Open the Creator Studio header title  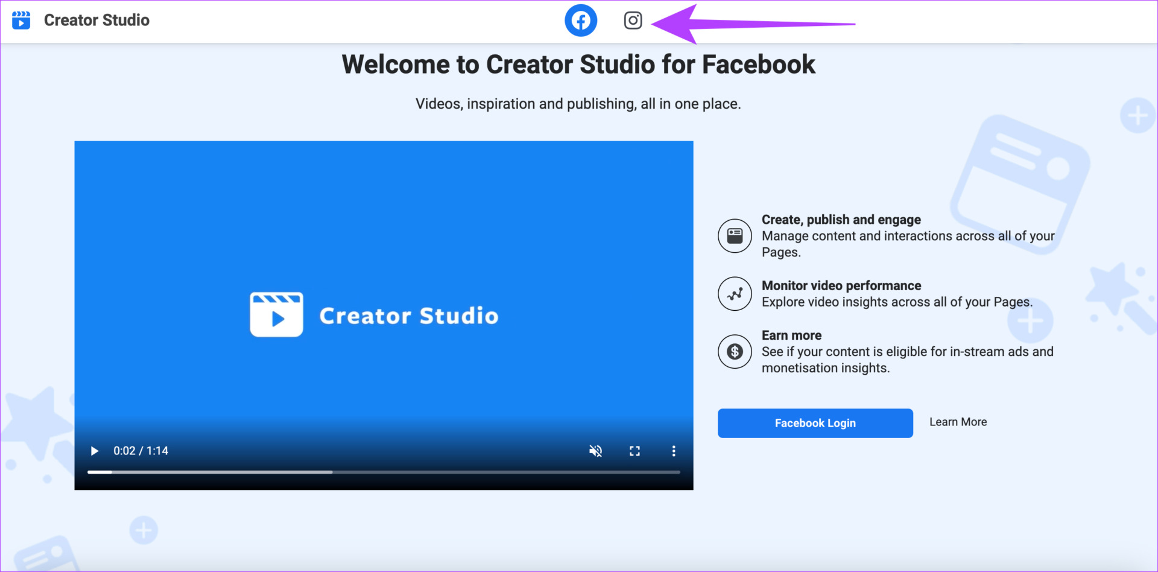coord(96,20)
